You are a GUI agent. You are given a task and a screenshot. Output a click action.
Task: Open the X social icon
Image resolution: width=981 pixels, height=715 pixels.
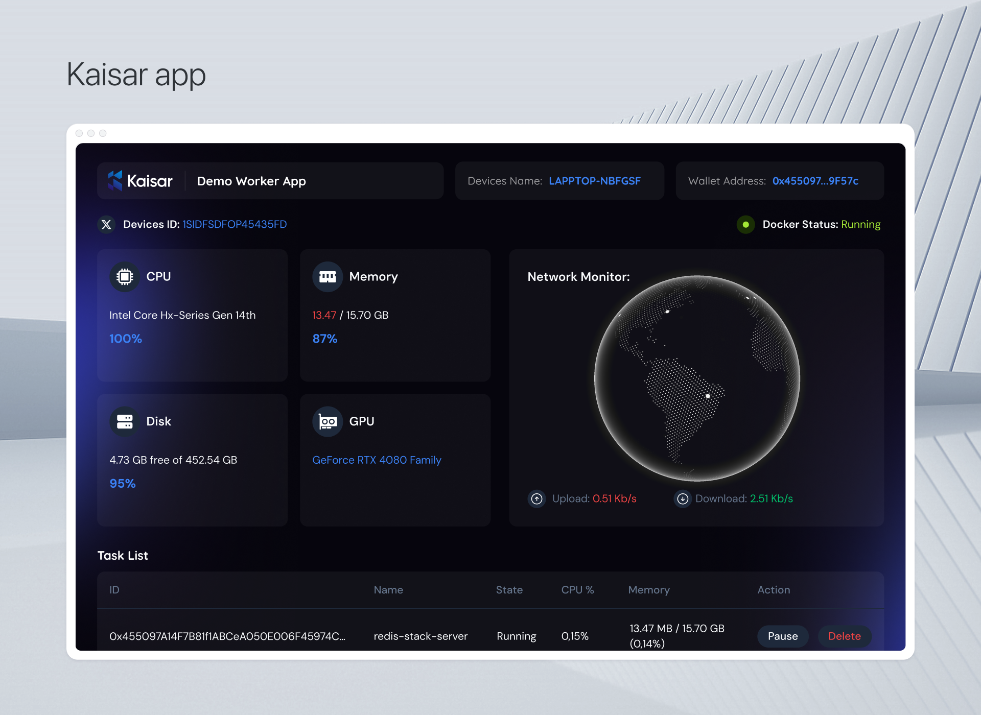106,224
